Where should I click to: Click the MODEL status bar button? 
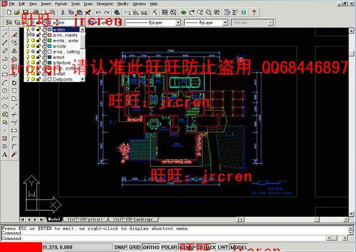click(239, 247)
